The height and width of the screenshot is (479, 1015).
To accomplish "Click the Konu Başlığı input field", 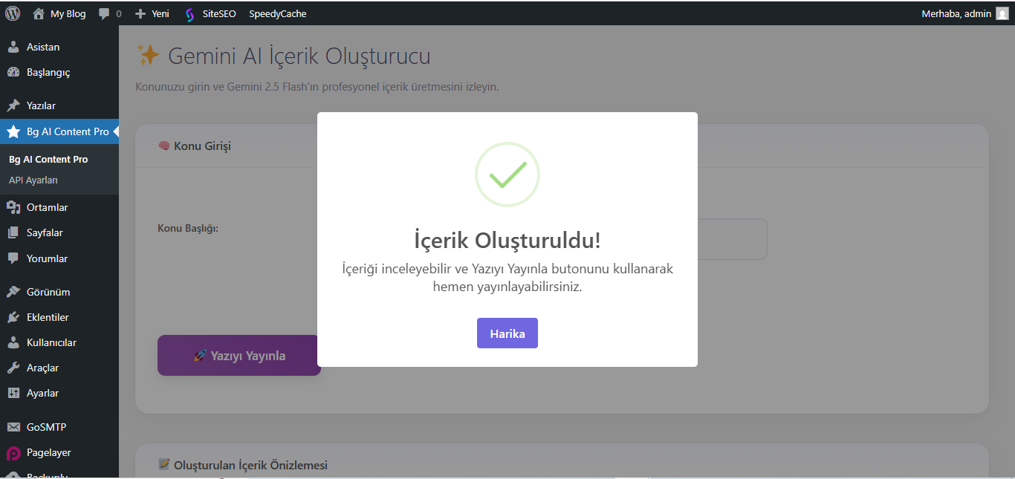I will (732, 239).
